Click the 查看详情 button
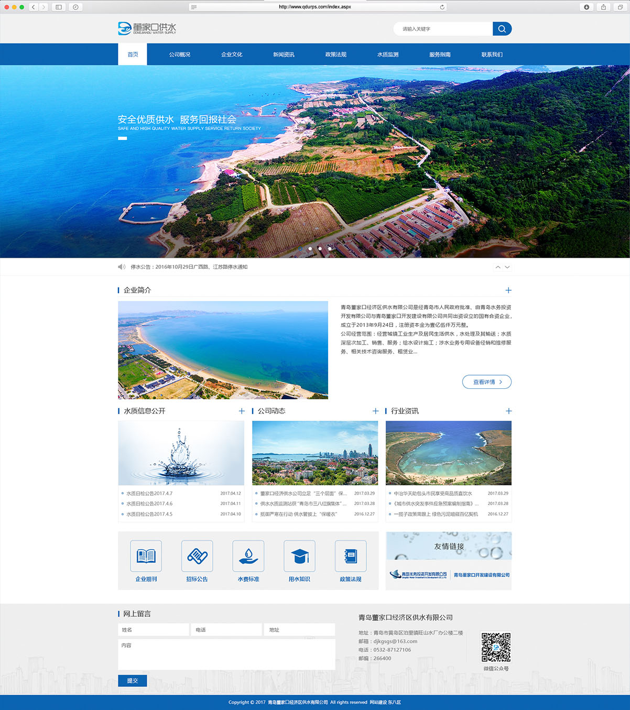630x710 pixels. pos(486,382)
